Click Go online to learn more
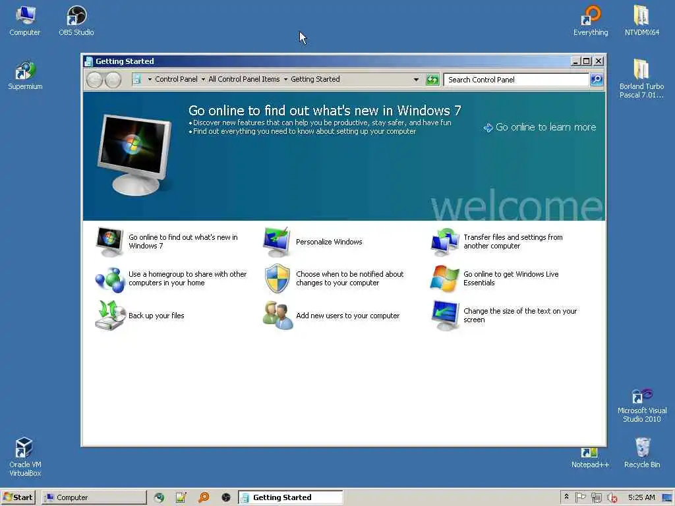 pyautogui.click(x=540, y=127)
